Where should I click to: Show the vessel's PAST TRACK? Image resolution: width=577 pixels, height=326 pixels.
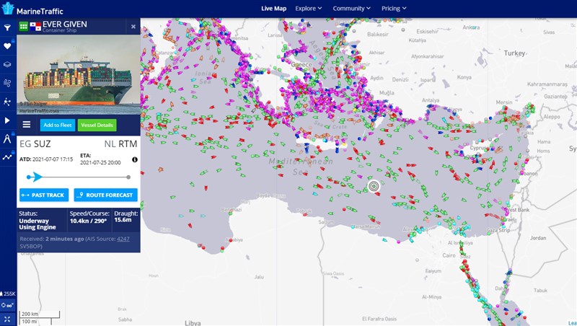click(44, 195)
